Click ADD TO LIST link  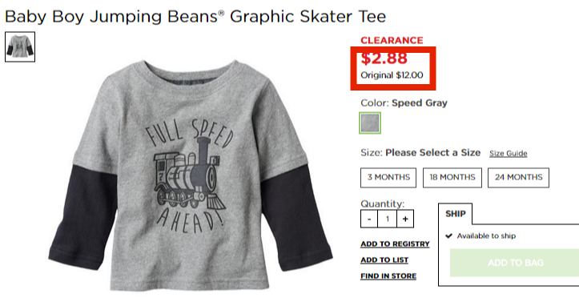point(384,260)
